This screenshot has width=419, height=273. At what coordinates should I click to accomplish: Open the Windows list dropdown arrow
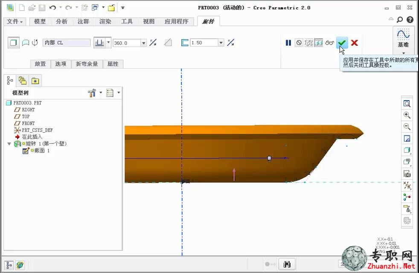103,8
